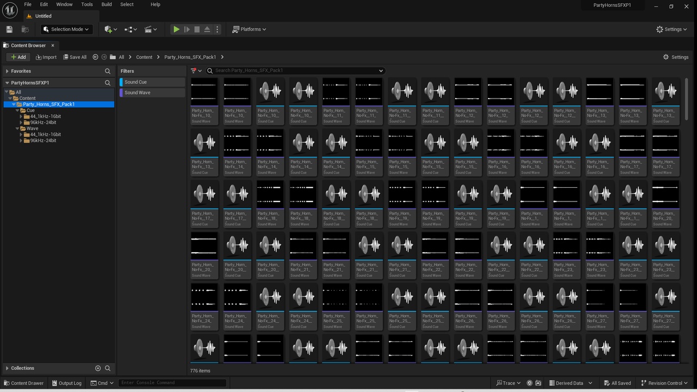Open the Revision Control dropdown

pyautogui.click(x=664, y=383)
